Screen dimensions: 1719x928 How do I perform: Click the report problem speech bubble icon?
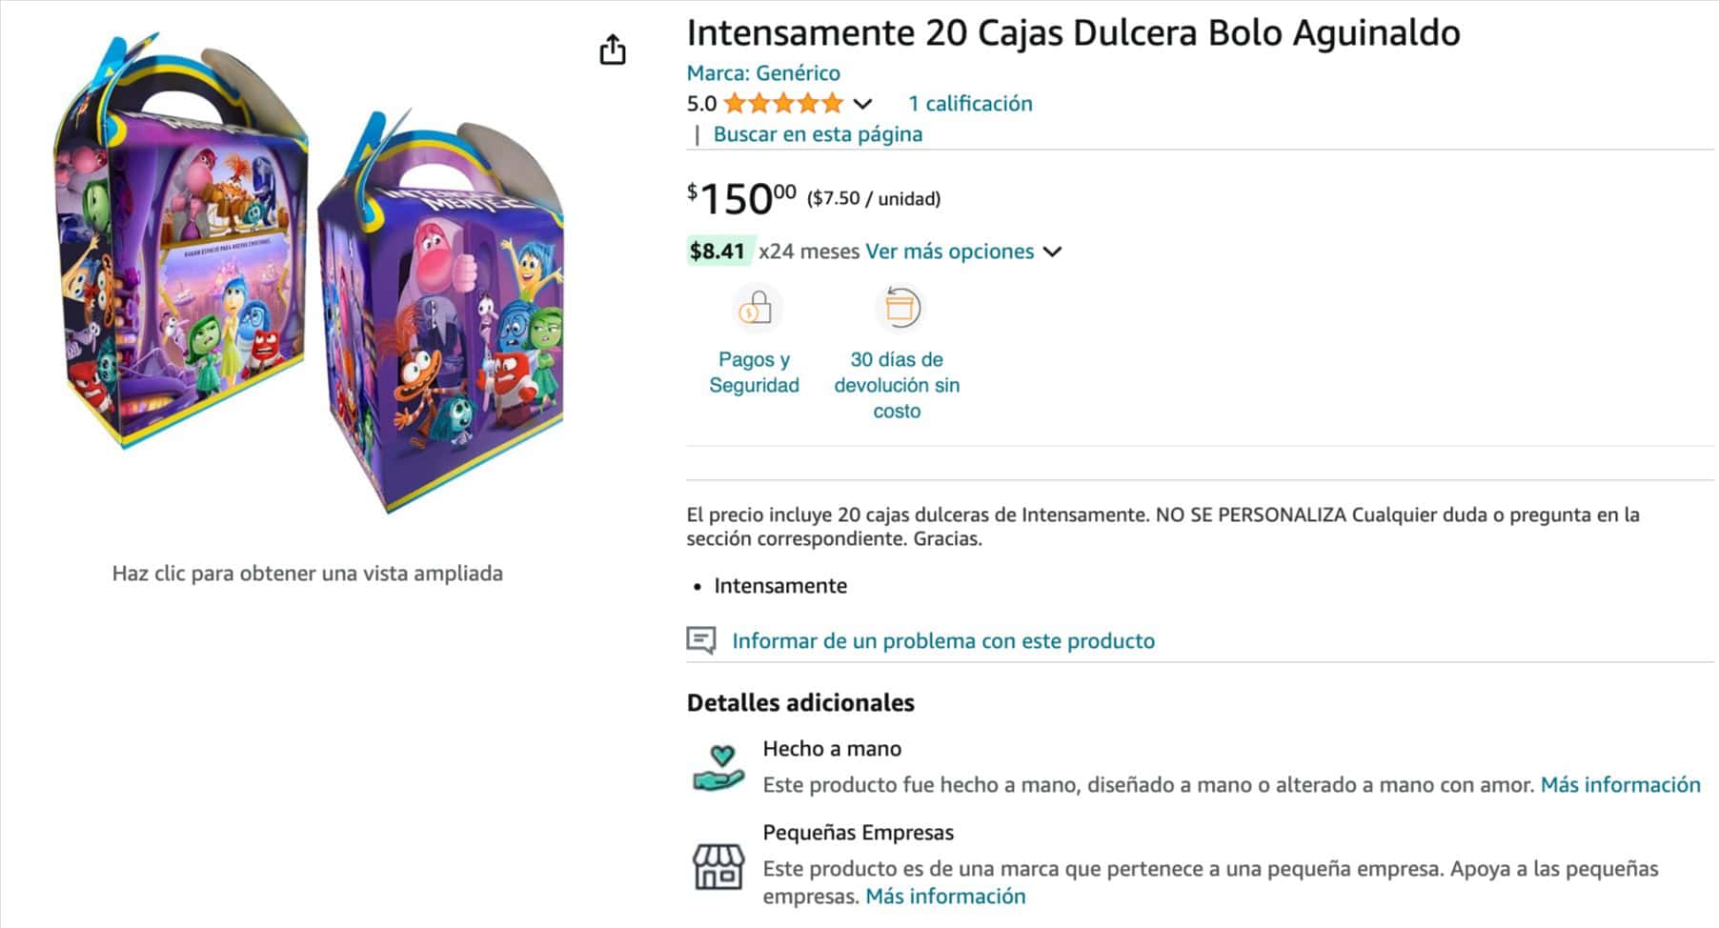pyautogui.click(x=701, y=640)
